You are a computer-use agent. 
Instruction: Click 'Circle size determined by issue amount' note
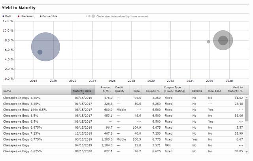click(122, 17)
